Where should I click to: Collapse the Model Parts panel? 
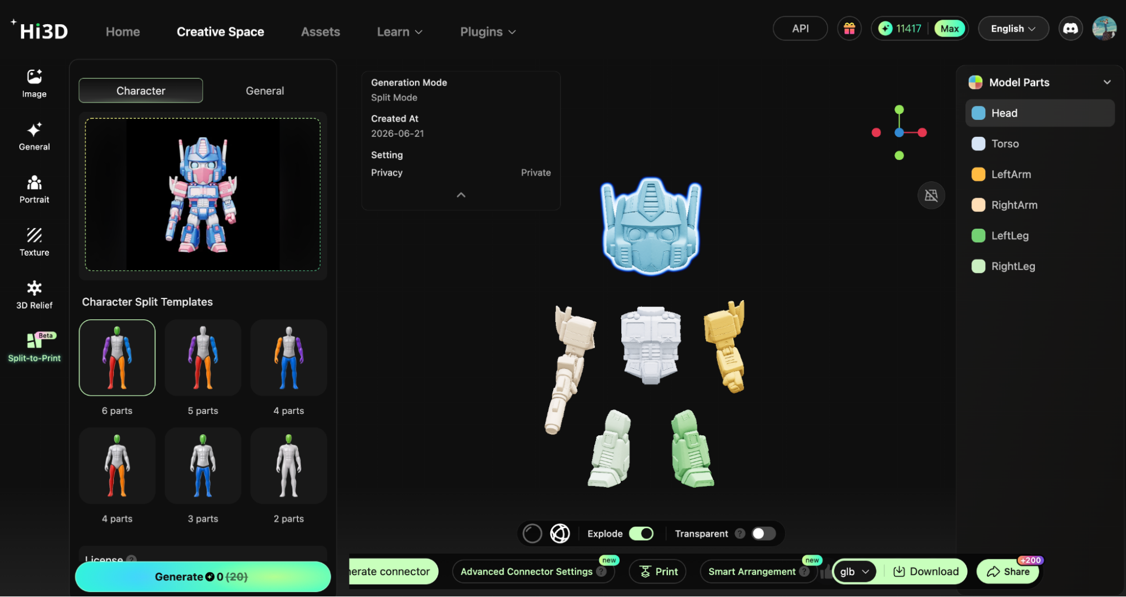(1107, 82)
